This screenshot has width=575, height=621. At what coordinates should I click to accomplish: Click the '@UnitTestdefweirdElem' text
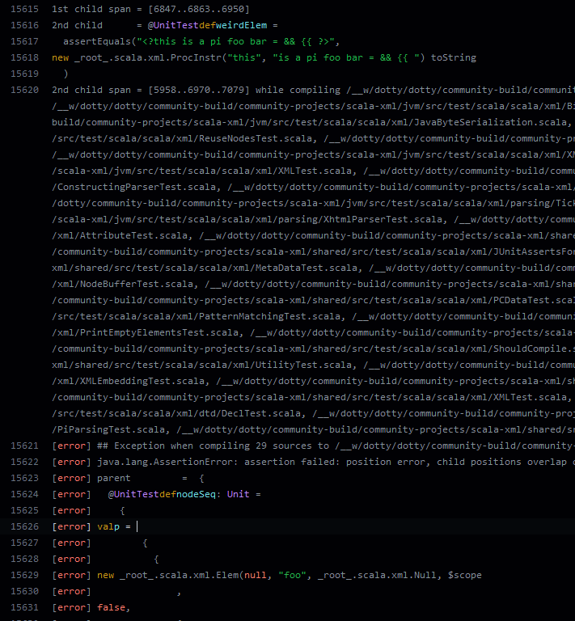click(x=207, y=25)
